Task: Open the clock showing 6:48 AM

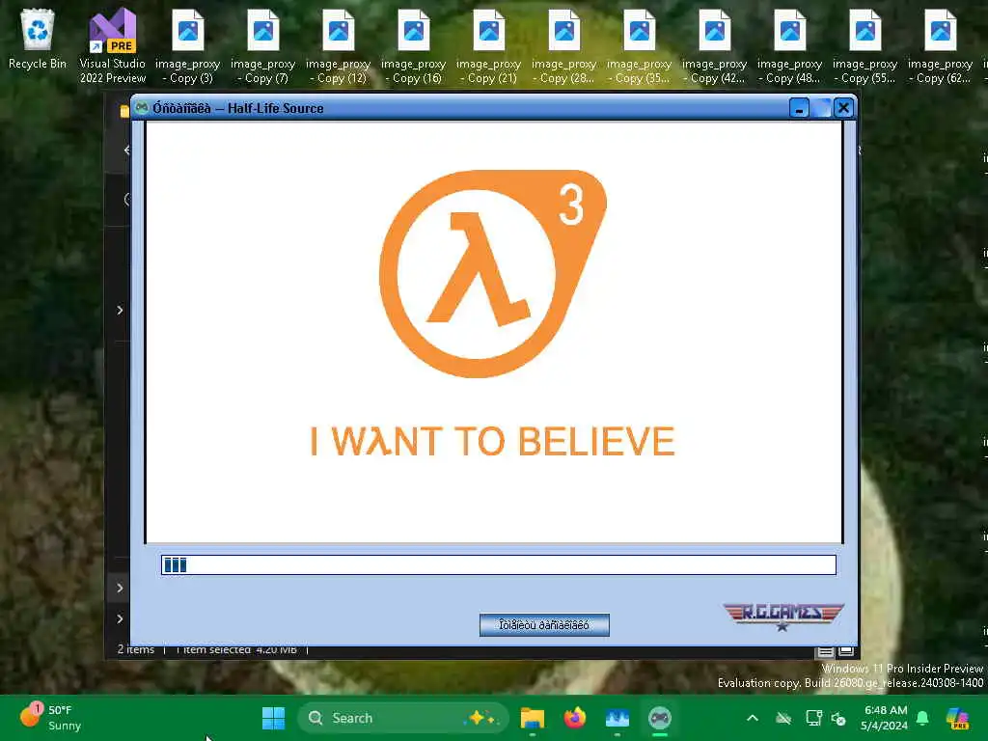Action: click(884, 718)
